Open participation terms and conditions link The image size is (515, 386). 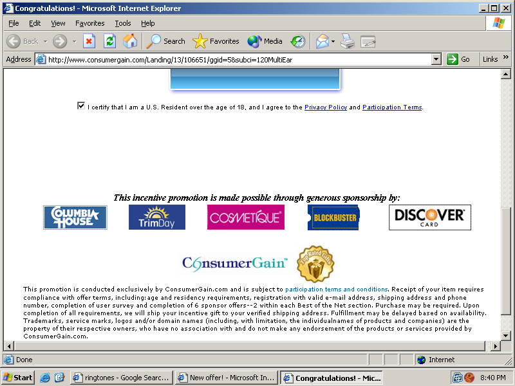(x=336, y=289)
